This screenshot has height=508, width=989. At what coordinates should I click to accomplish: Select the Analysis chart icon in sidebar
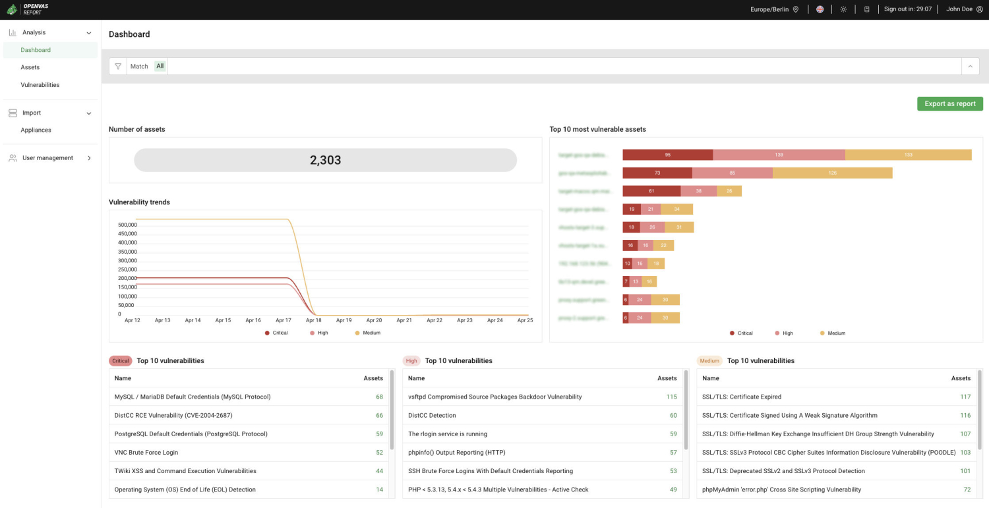pos(13,32)
